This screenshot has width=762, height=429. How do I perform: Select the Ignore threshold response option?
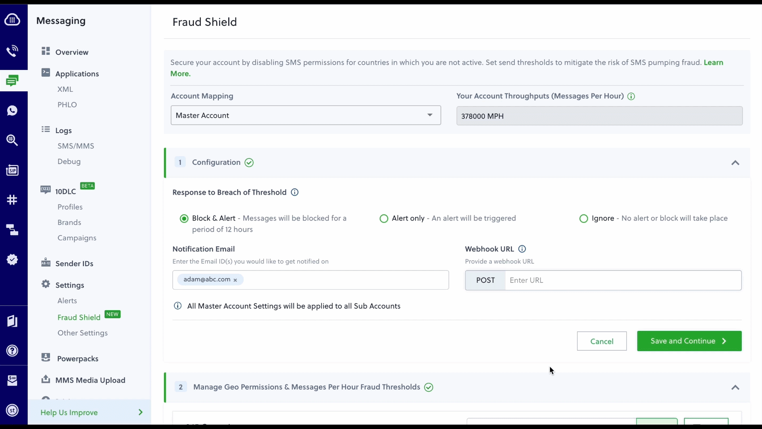583,218
